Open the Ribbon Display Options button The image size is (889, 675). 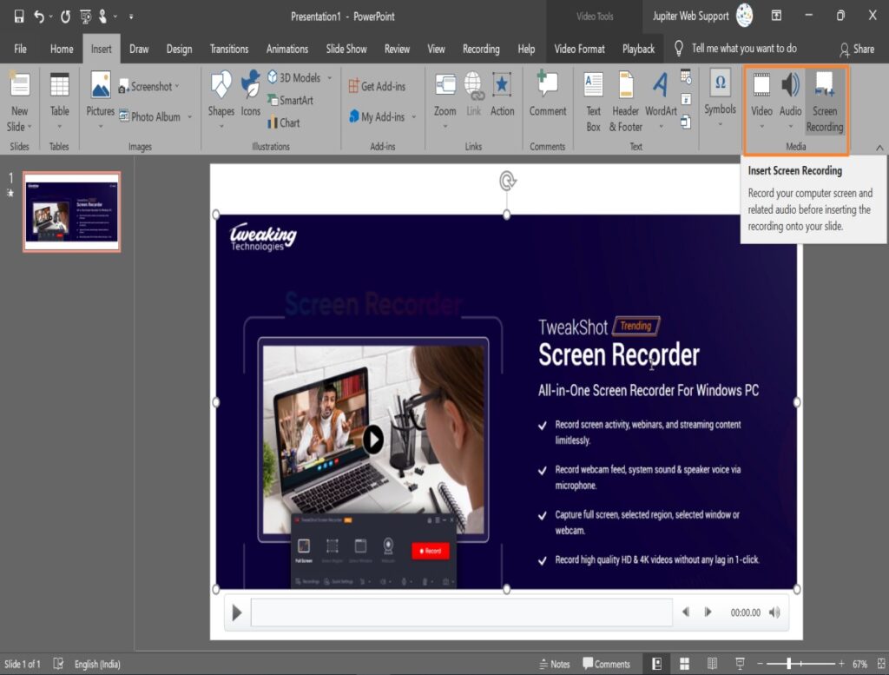tap(776, 16)
